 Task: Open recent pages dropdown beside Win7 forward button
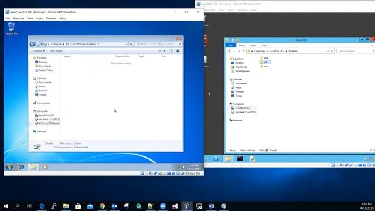(x=42, y=45)
